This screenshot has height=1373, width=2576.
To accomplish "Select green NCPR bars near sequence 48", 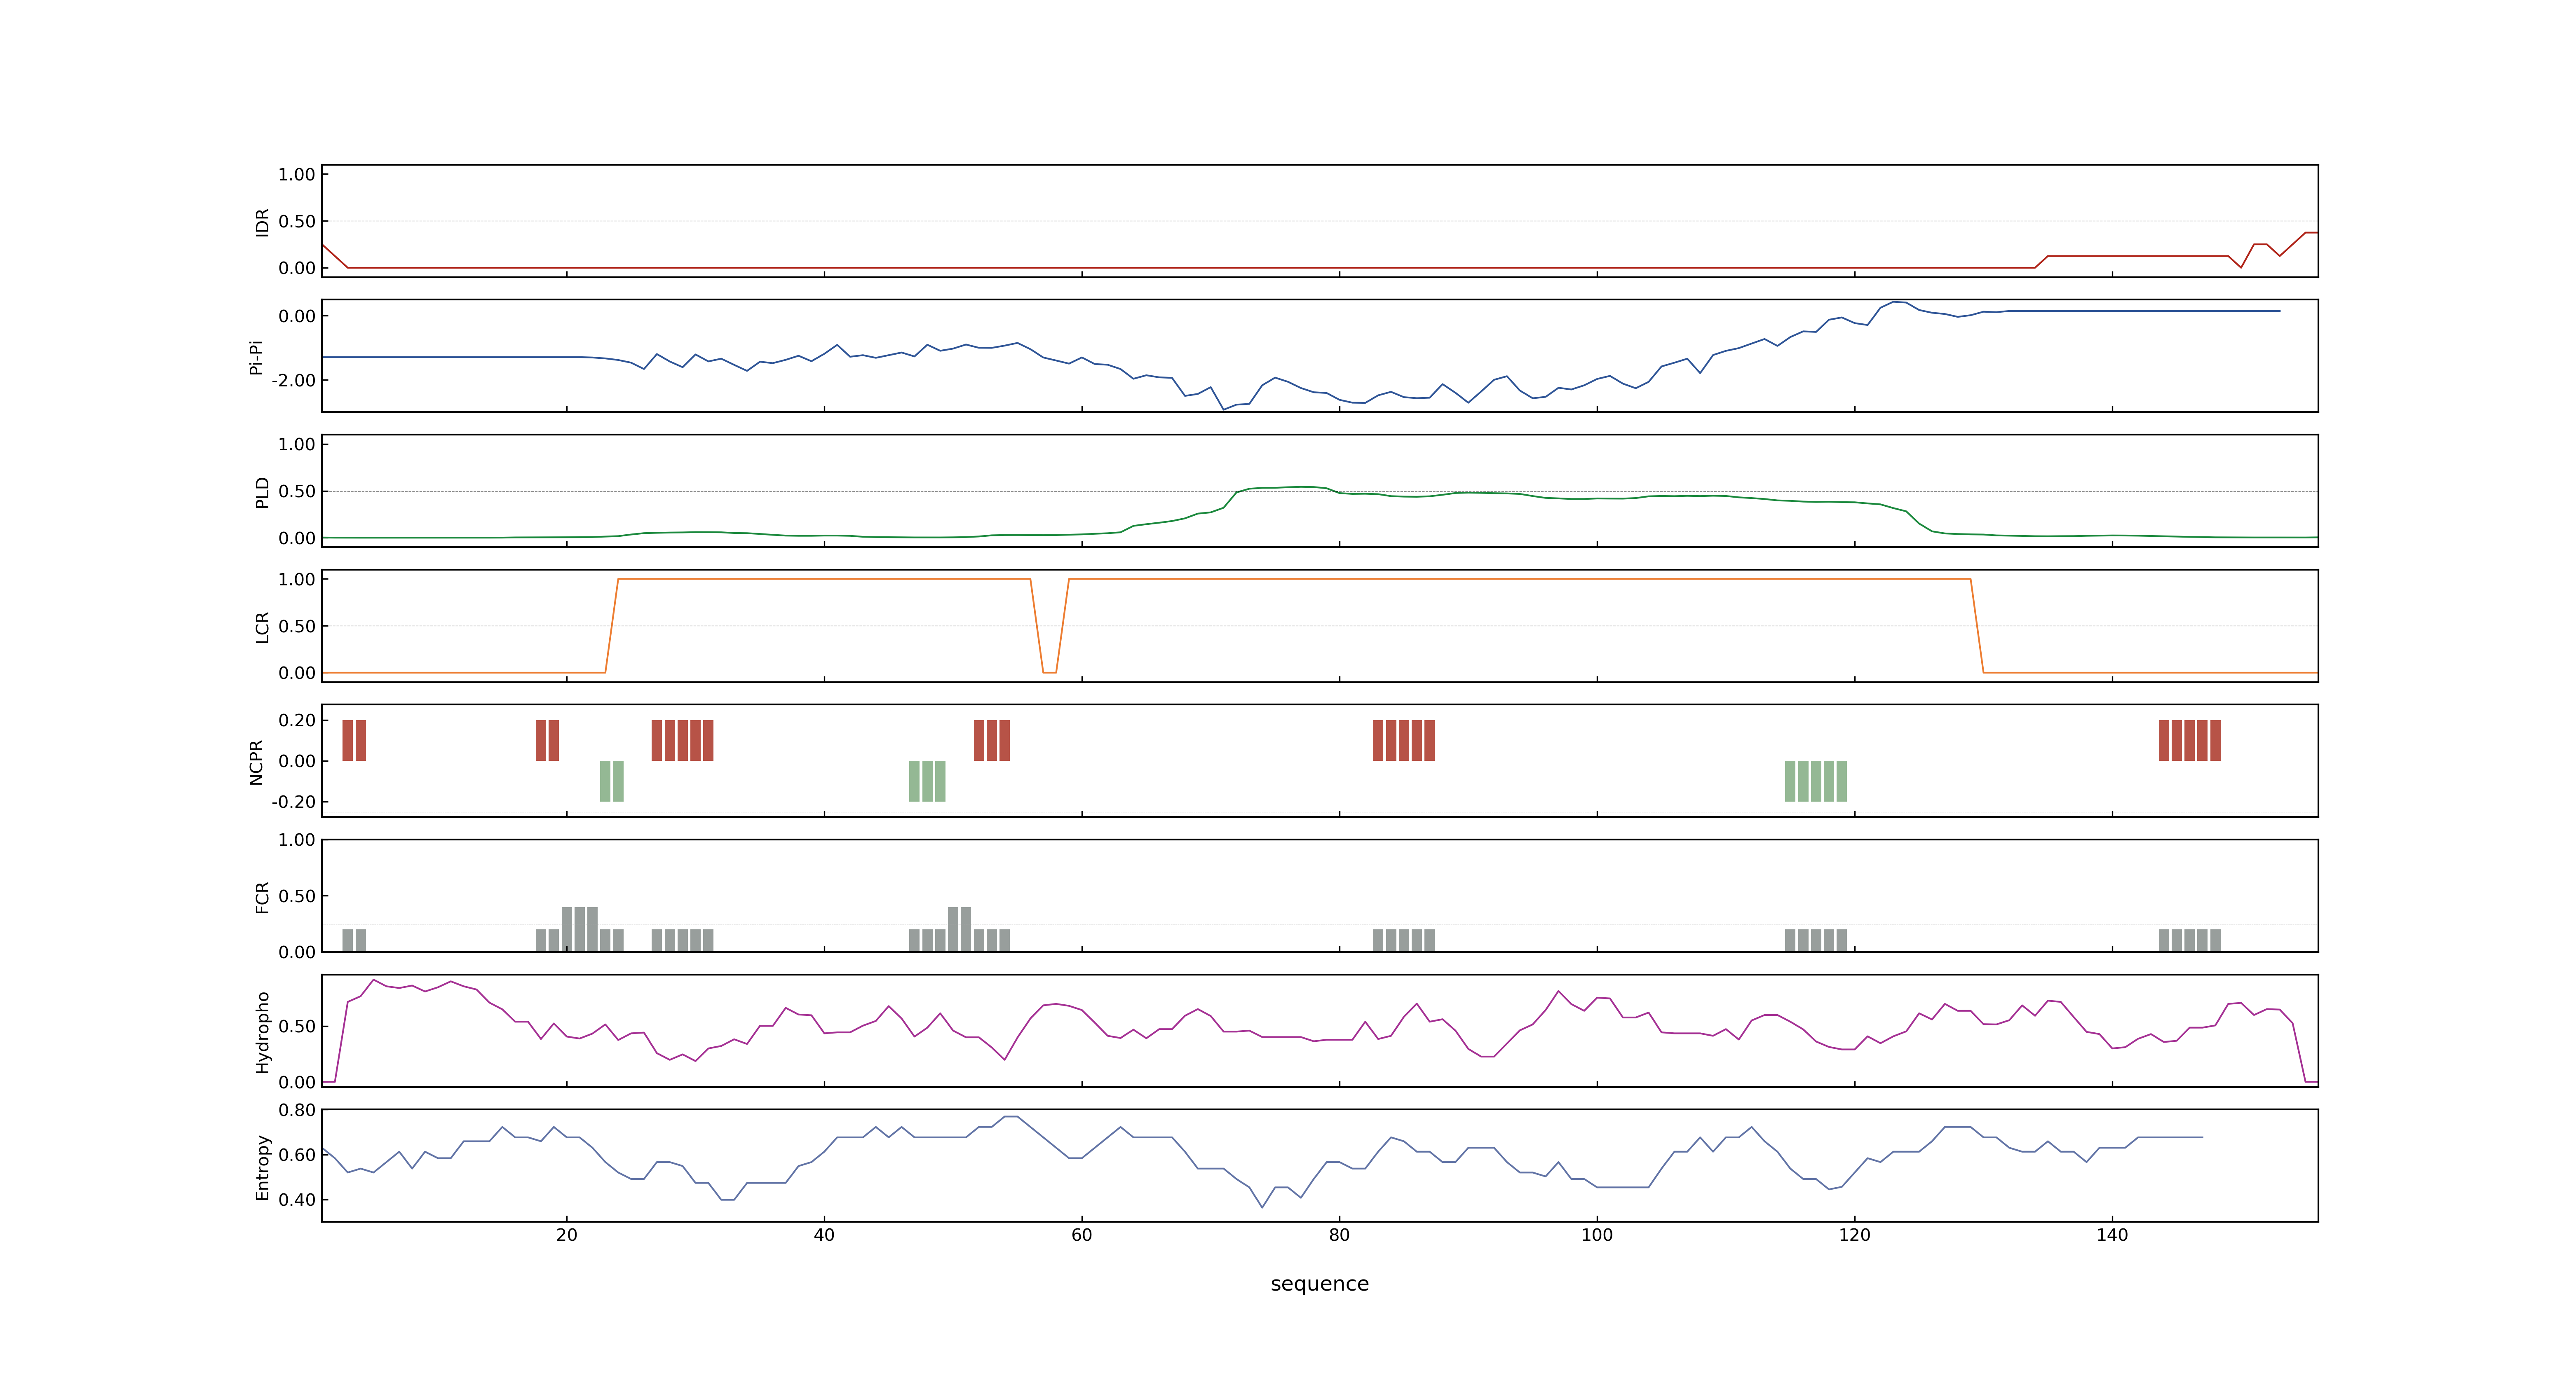I will pos(927,781).
